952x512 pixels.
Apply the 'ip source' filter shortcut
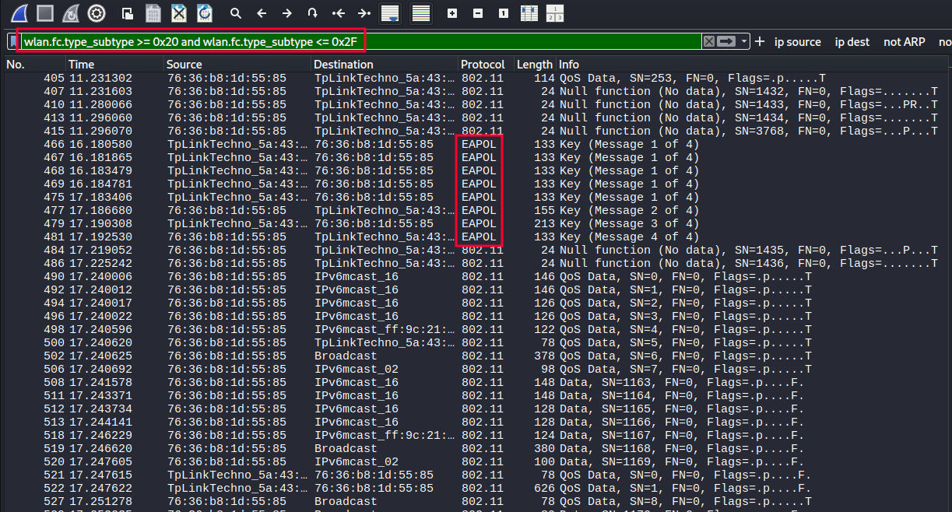tap(798, 42)
